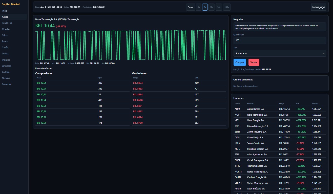The image size is (333, 194).
Task: Open the Tipo order type dropdown
Action: (280, 53)
